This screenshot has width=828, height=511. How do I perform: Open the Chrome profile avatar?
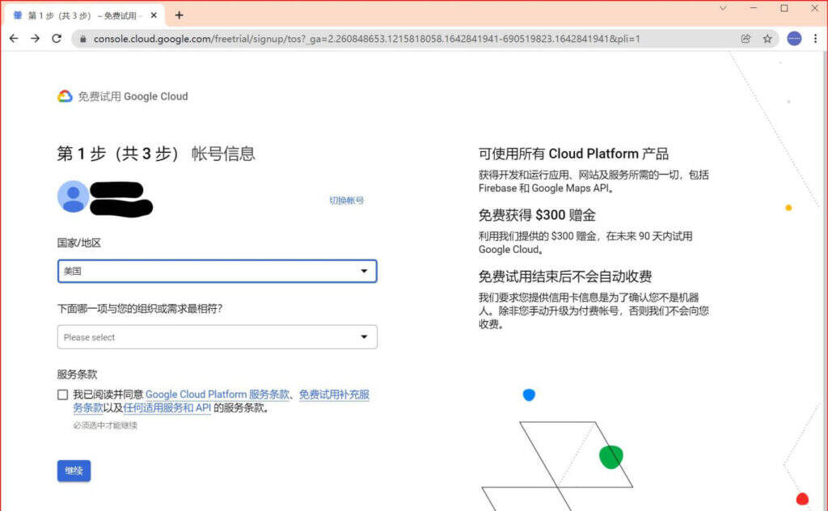794,38
